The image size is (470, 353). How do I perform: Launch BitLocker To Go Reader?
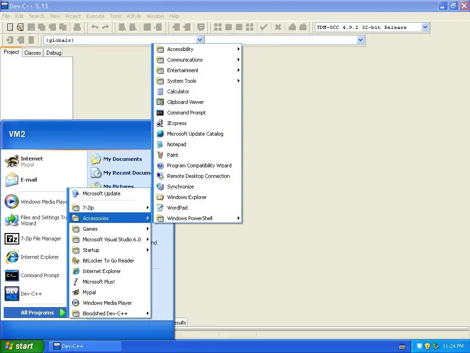[110, 261]
